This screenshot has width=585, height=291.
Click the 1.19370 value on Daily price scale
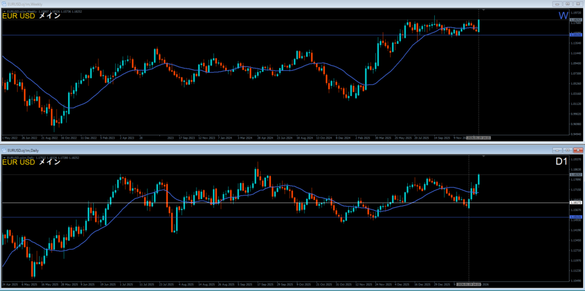point(576,159)
